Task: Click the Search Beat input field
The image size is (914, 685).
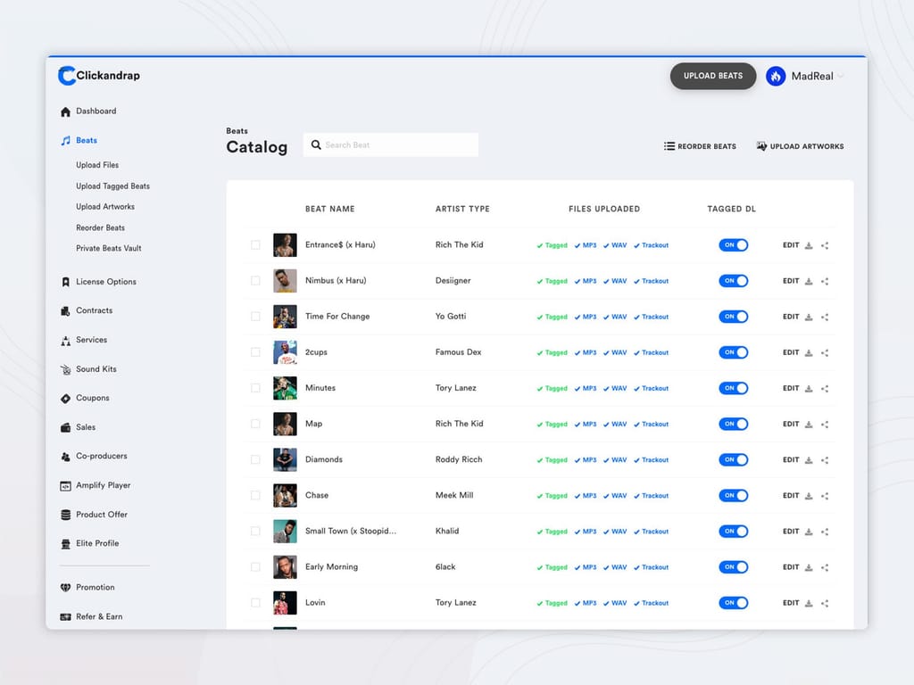Action: click(x=391, y=144)
